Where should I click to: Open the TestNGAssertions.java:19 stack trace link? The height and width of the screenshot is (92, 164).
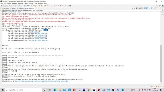coord(38,40)
